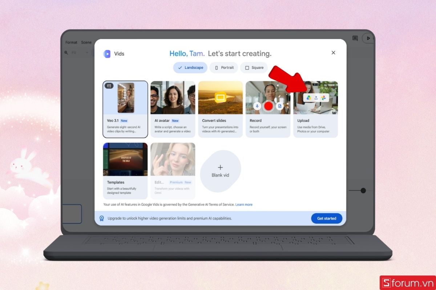Click the Vids logo icon
This screenshot has width=436, height=290.
point(107,54)
